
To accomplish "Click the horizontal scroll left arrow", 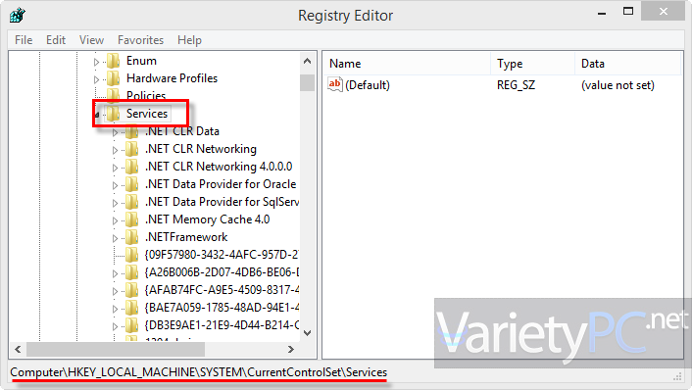I will pyautogui.click(x=18, y=350).
